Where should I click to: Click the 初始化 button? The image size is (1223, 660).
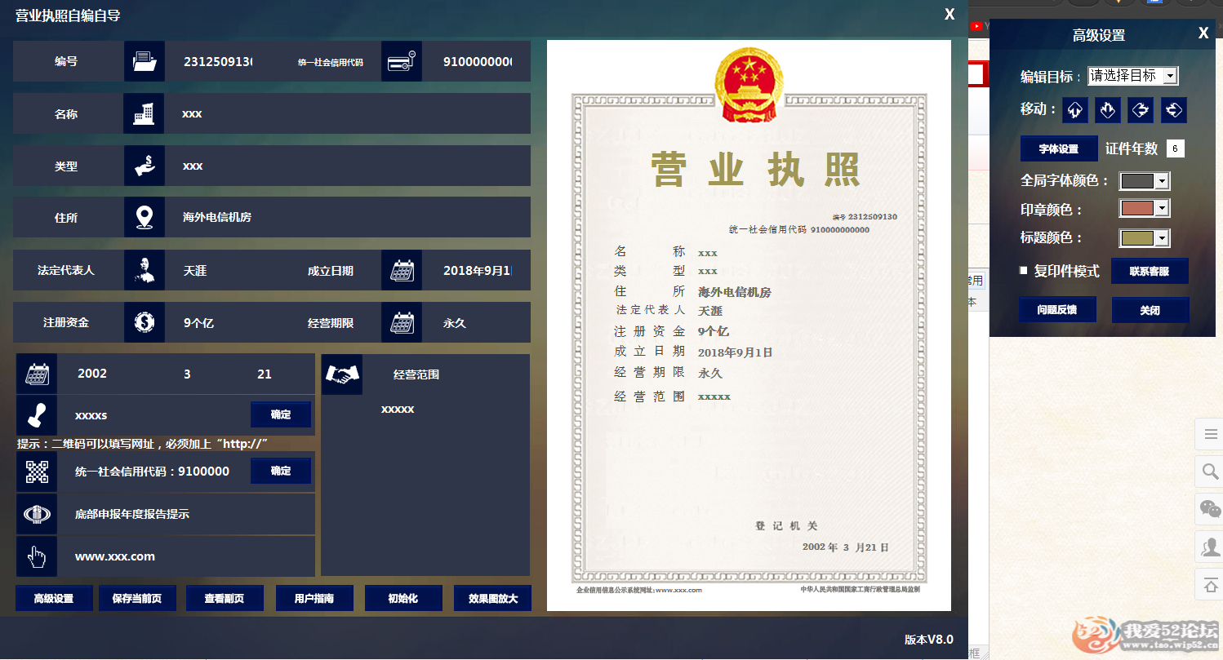403,598
